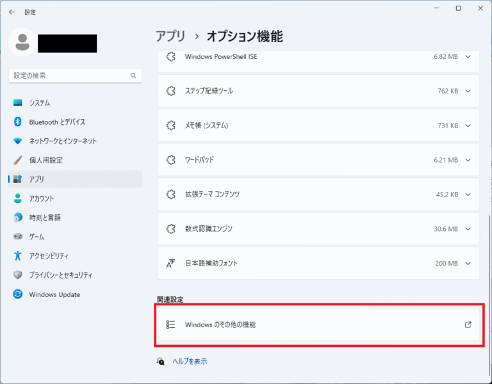
Task: Select the 個人用設定 brush icon
Action: pos(18,160)
